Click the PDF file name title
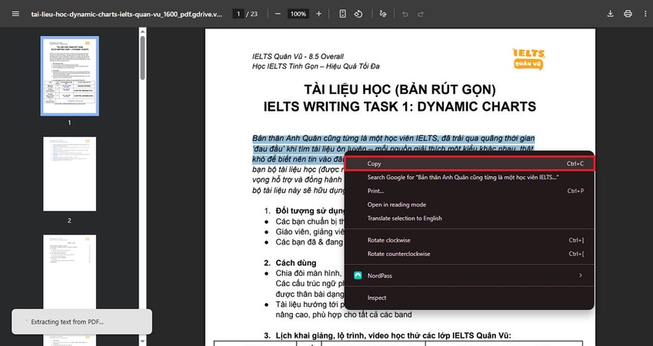The height and width of the screenshot is (346, 653). point(127,14)
